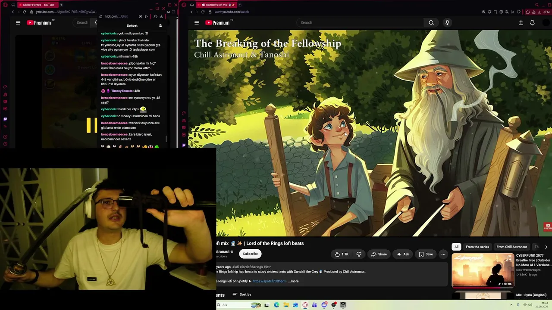Click the kick.com chat address bar
The width and height of the screenshot is (552, 310).
[x=116, y=16]
